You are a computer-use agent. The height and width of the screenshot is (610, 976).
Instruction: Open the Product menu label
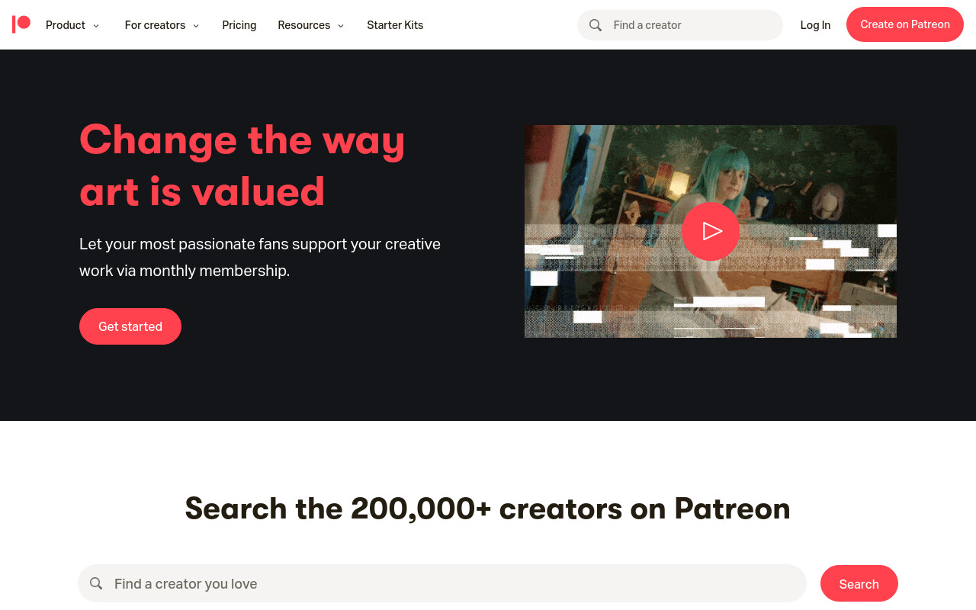(66, 25)
